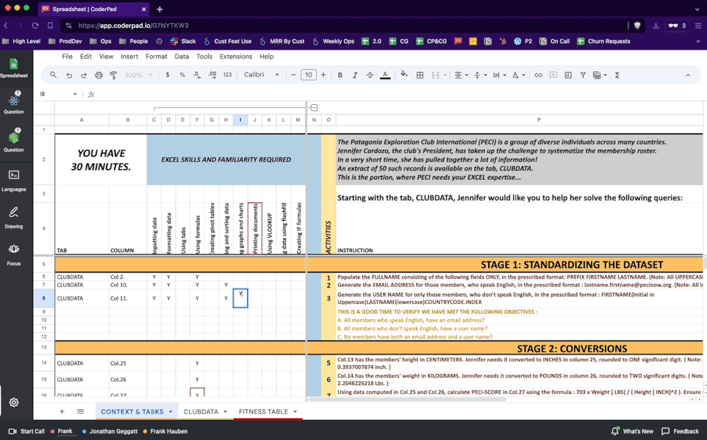Click the insert link icon

[x=539, y=75]
